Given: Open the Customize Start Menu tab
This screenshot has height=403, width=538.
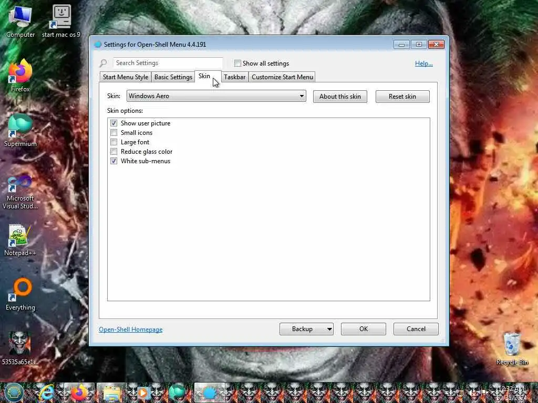Looking at the screenshot, I should coord(282,77).
